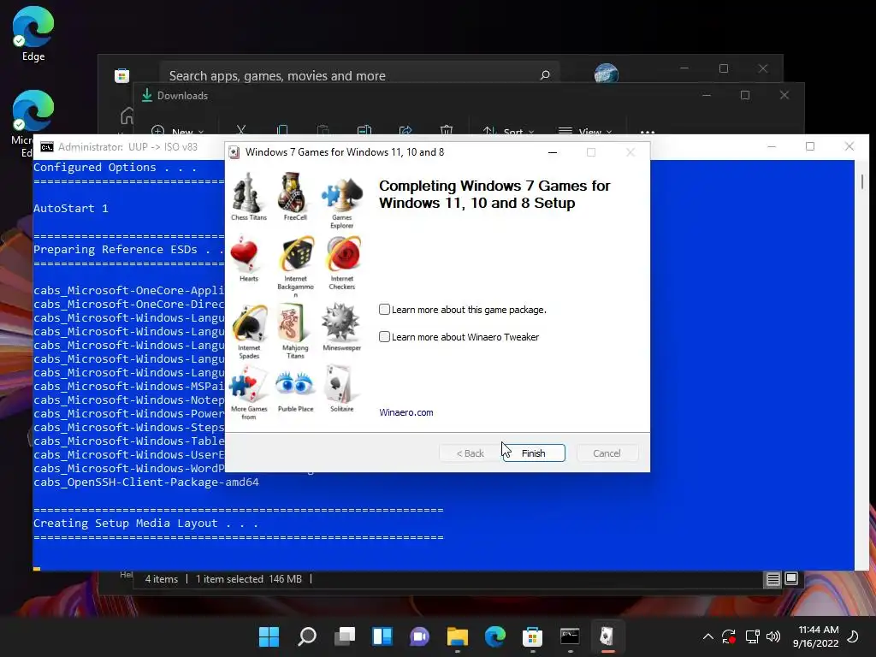Enable Learn more about this game package

pos(384,310)
